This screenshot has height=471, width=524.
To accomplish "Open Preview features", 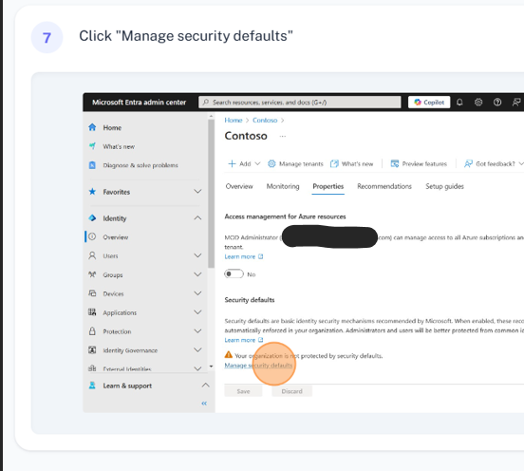I will 419,163.
